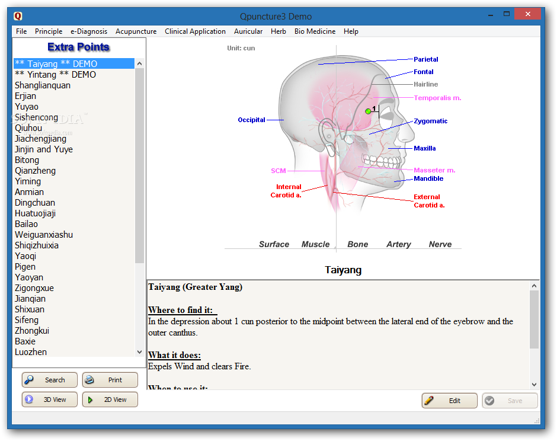Select Taiyang DEMO in points list
This screenshot has width=557, height=441.
74,63
